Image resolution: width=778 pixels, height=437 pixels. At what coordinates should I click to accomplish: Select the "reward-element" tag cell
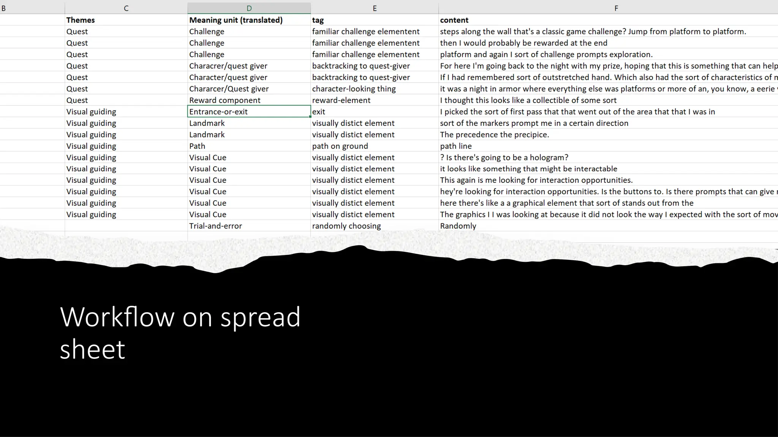[x=375, y=100]
